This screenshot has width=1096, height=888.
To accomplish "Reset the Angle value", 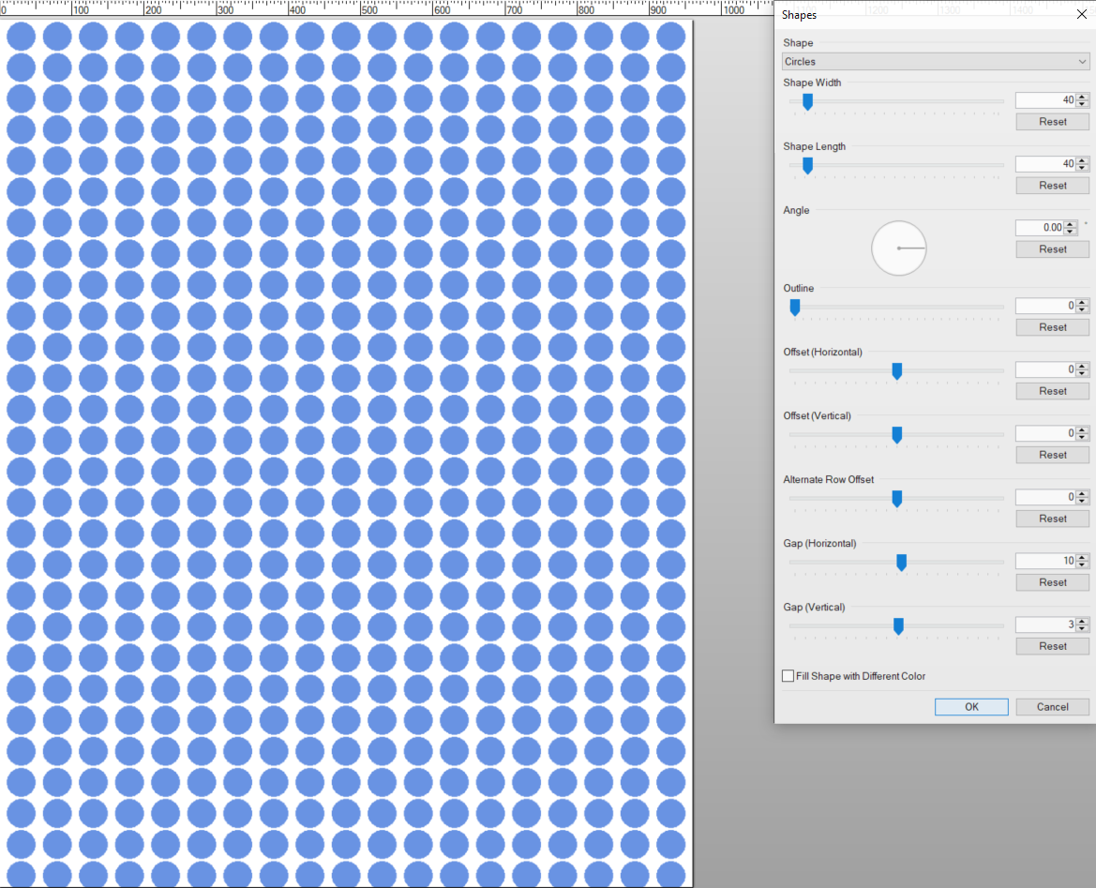I will point(1052,249).
